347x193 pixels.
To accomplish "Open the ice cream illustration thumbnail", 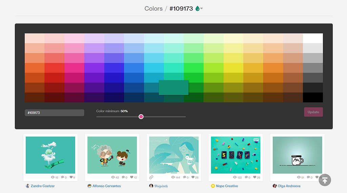I will click(x=50, y=155).
